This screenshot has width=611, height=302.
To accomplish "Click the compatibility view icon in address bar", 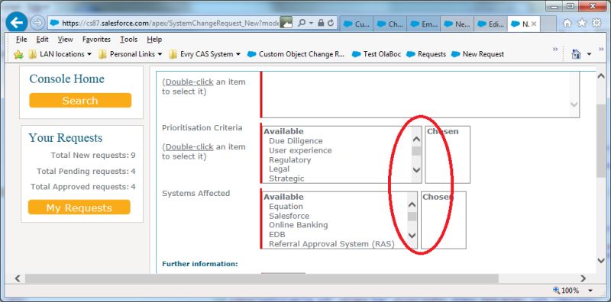I will pos(286,23).
